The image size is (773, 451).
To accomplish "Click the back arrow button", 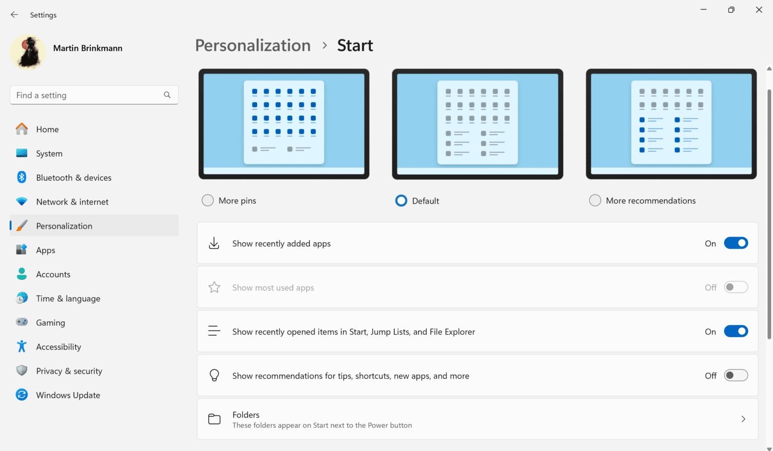I will [x=14, y=14].
